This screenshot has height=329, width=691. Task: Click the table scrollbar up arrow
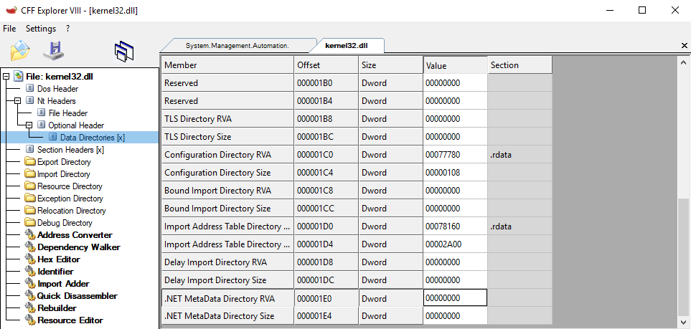tap(684, 63)
